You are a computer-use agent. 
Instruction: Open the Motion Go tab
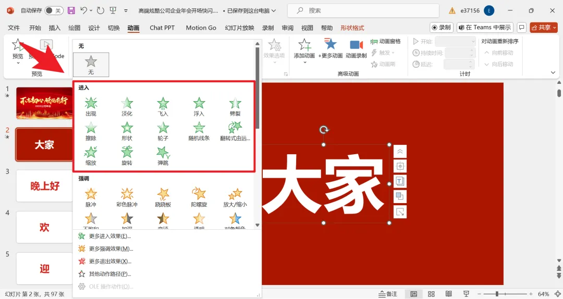click(201, 28)
